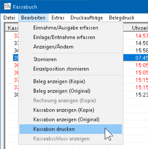Select Einzelposition stornieren
The image size is (148, 149).
71,69
